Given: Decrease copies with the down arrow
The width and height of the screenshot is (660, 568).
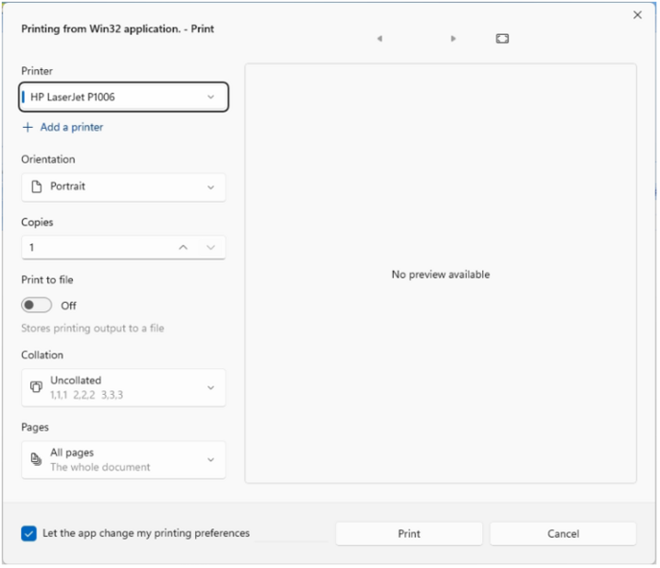Looking at the screenshot, I should 211,248.
